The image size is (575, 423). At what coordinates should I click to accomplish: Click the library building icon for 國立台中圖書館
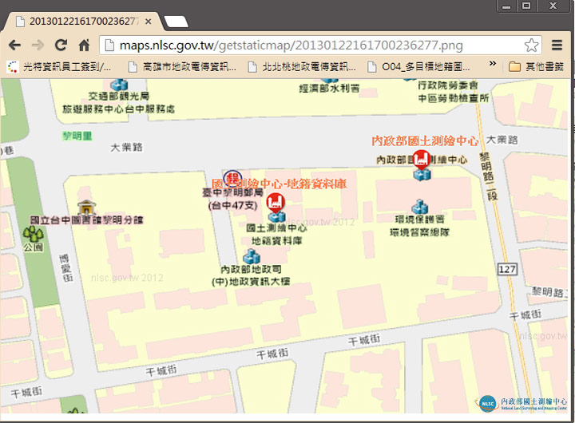[86, 208]
